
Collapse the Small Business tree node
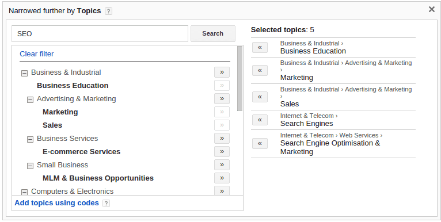pos(30,166)
